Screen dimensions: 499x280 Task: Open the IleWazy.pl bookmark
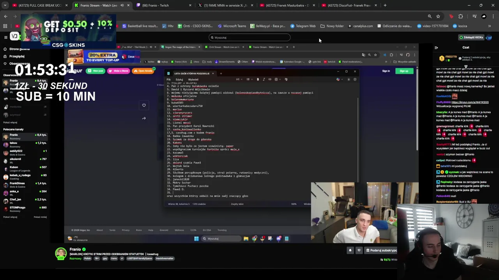(x=267, y=26)
